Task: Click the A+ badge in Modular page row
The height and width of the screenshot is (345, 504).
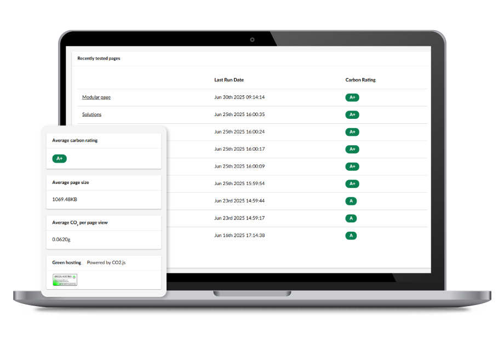Action: point(352,97)
